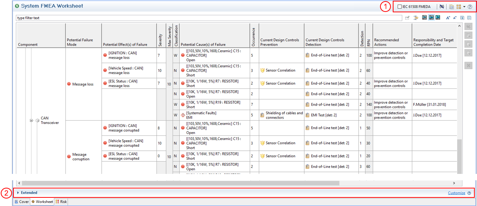Toggle the crossed-out (N) filter icon
Screen dimensions: 477x206
442,7
